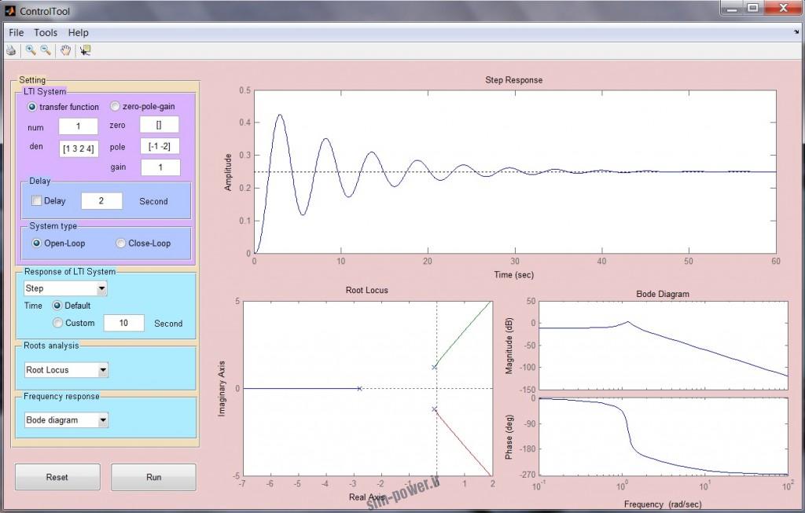Select the Zoom Out magnifier tool
Viewport: 805px width, 513px height.
pyautogui.click(x=46, y=50)
